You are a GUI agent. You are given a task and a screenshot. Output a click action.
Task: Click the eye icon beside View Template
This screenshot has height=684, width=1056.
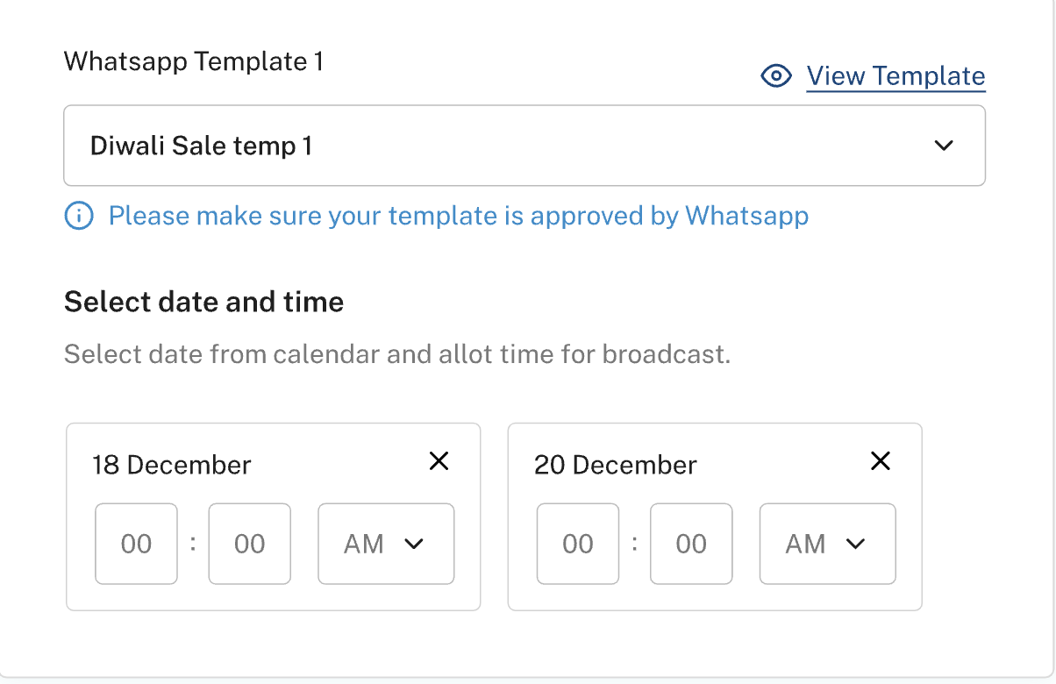776,76
